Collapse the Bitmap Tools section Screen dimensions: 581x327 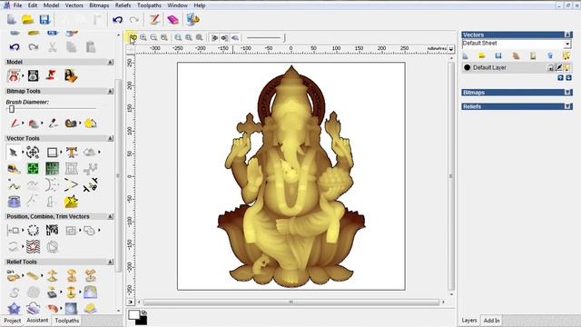pos(110,91)
